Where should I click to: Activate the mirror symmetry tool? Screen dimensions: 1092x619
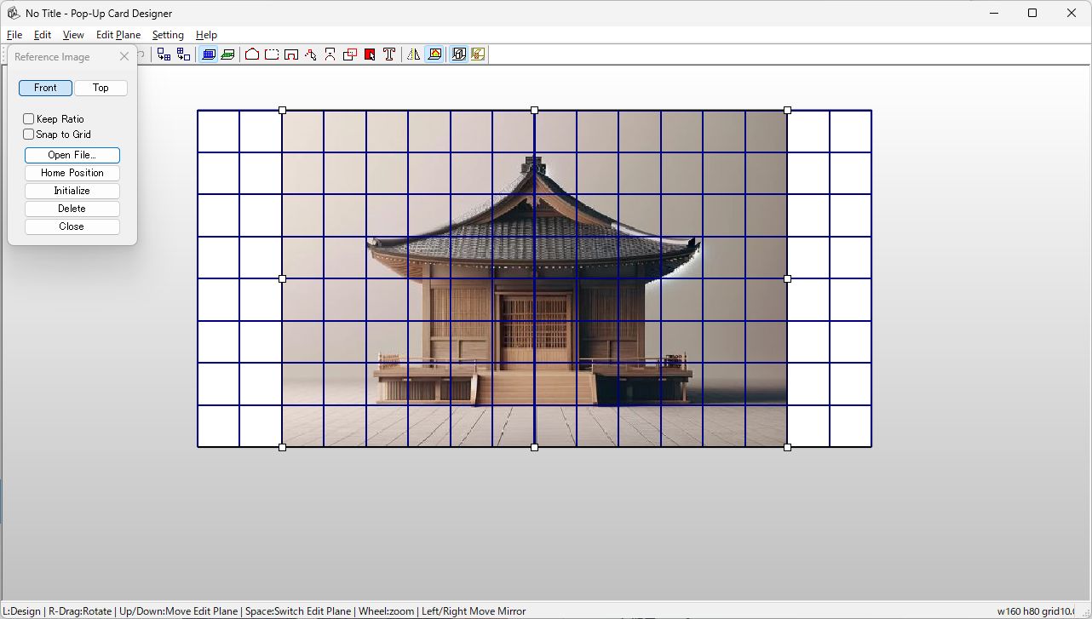coord(412,54)
